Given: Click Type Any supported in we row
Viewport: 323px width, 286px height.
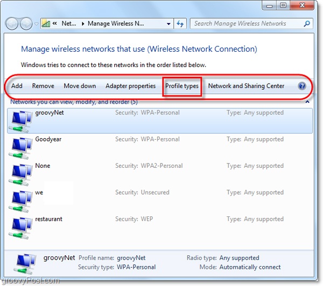Looking at the screenshot, I should pos(255,193).
